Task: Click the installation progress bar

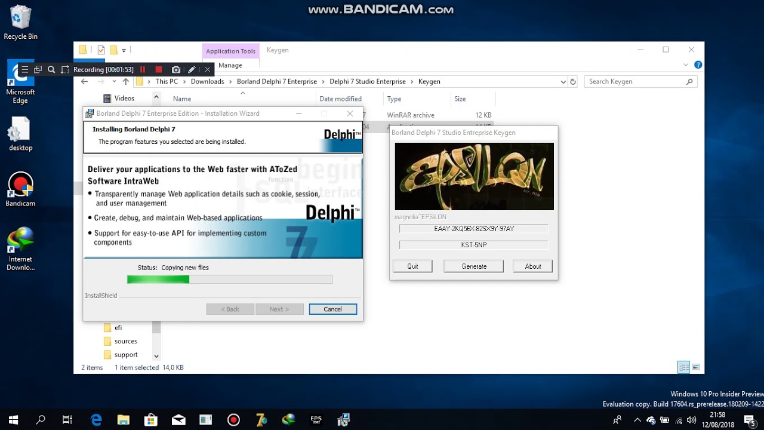Action: tap(230, 279)
